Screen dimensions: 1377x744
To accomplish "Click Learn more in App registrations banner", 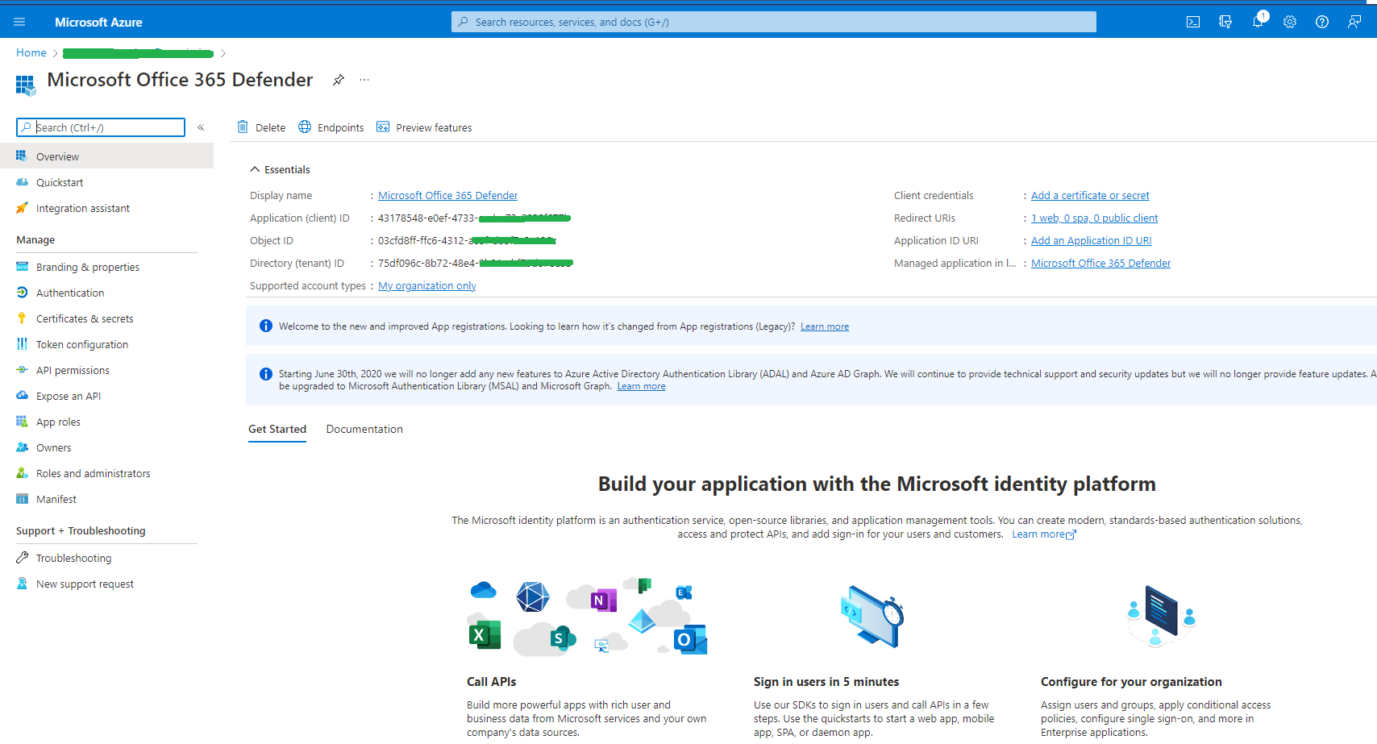I will (824, 326).
